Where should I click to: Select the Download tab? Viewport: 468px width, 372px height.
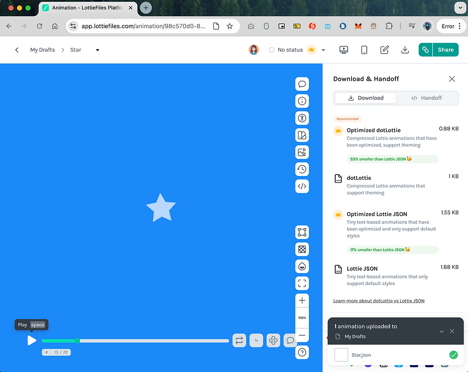pos(366,98)
